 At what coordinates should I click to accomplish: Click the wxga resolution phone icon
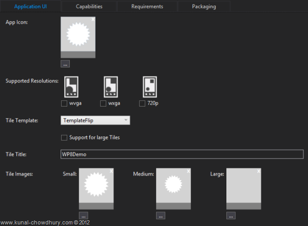click(x=111, y=87)
